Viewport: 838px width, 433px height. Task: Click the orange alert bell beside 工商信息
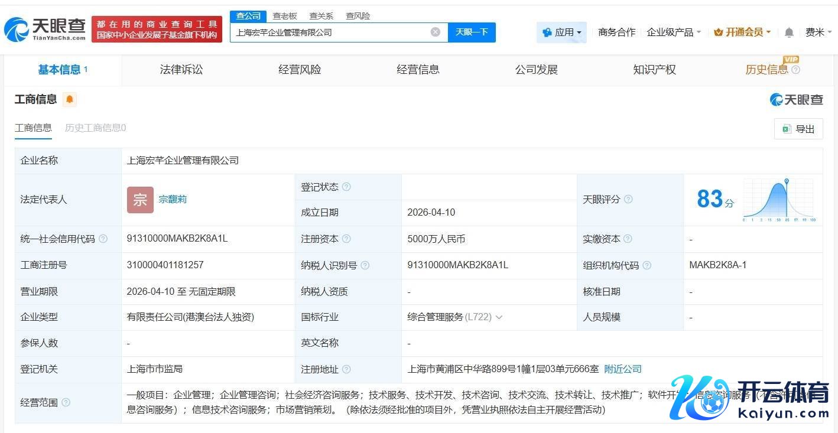tap(70, 99)
